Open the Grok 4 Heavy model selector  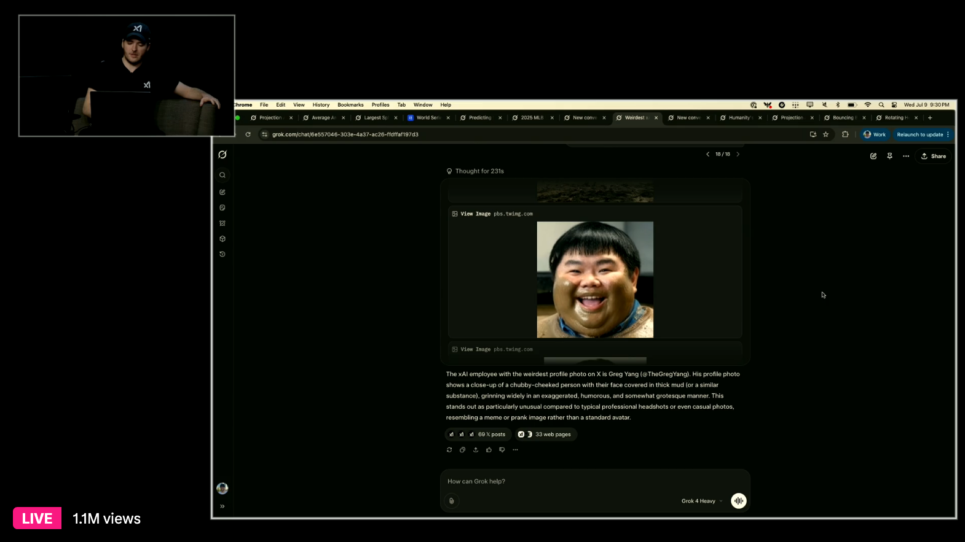(x=702, y=501)
